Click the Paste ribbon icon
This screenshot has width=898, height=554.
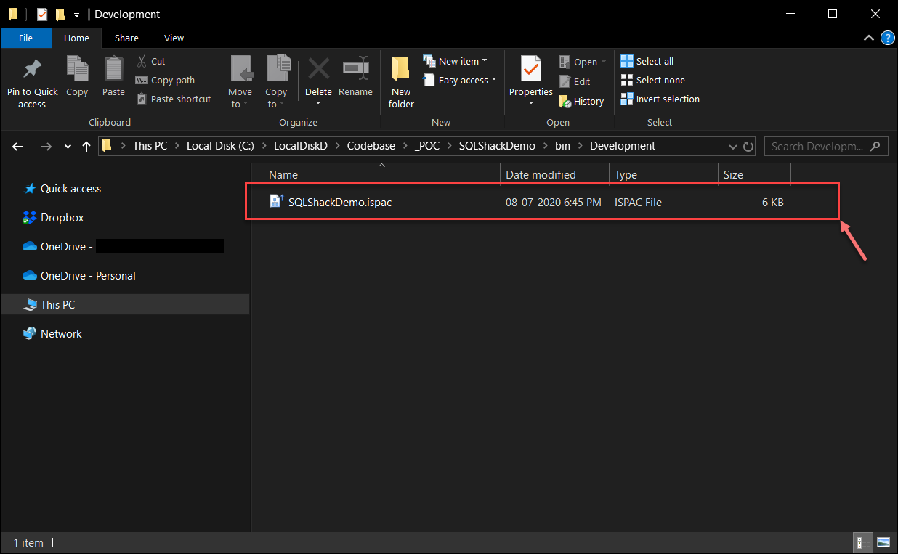click(113, 69)
